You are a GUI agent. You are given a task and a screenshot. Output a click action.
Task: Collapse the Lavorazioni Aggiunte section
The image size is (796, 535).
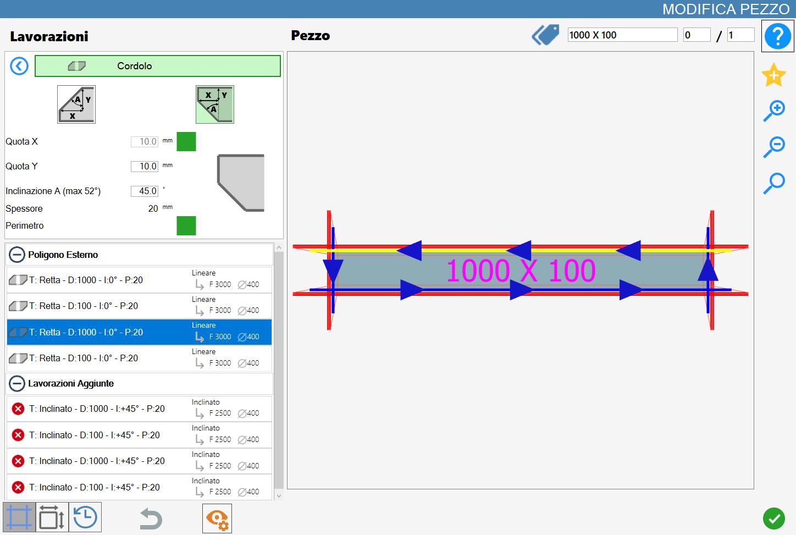(x=17, y=383)
